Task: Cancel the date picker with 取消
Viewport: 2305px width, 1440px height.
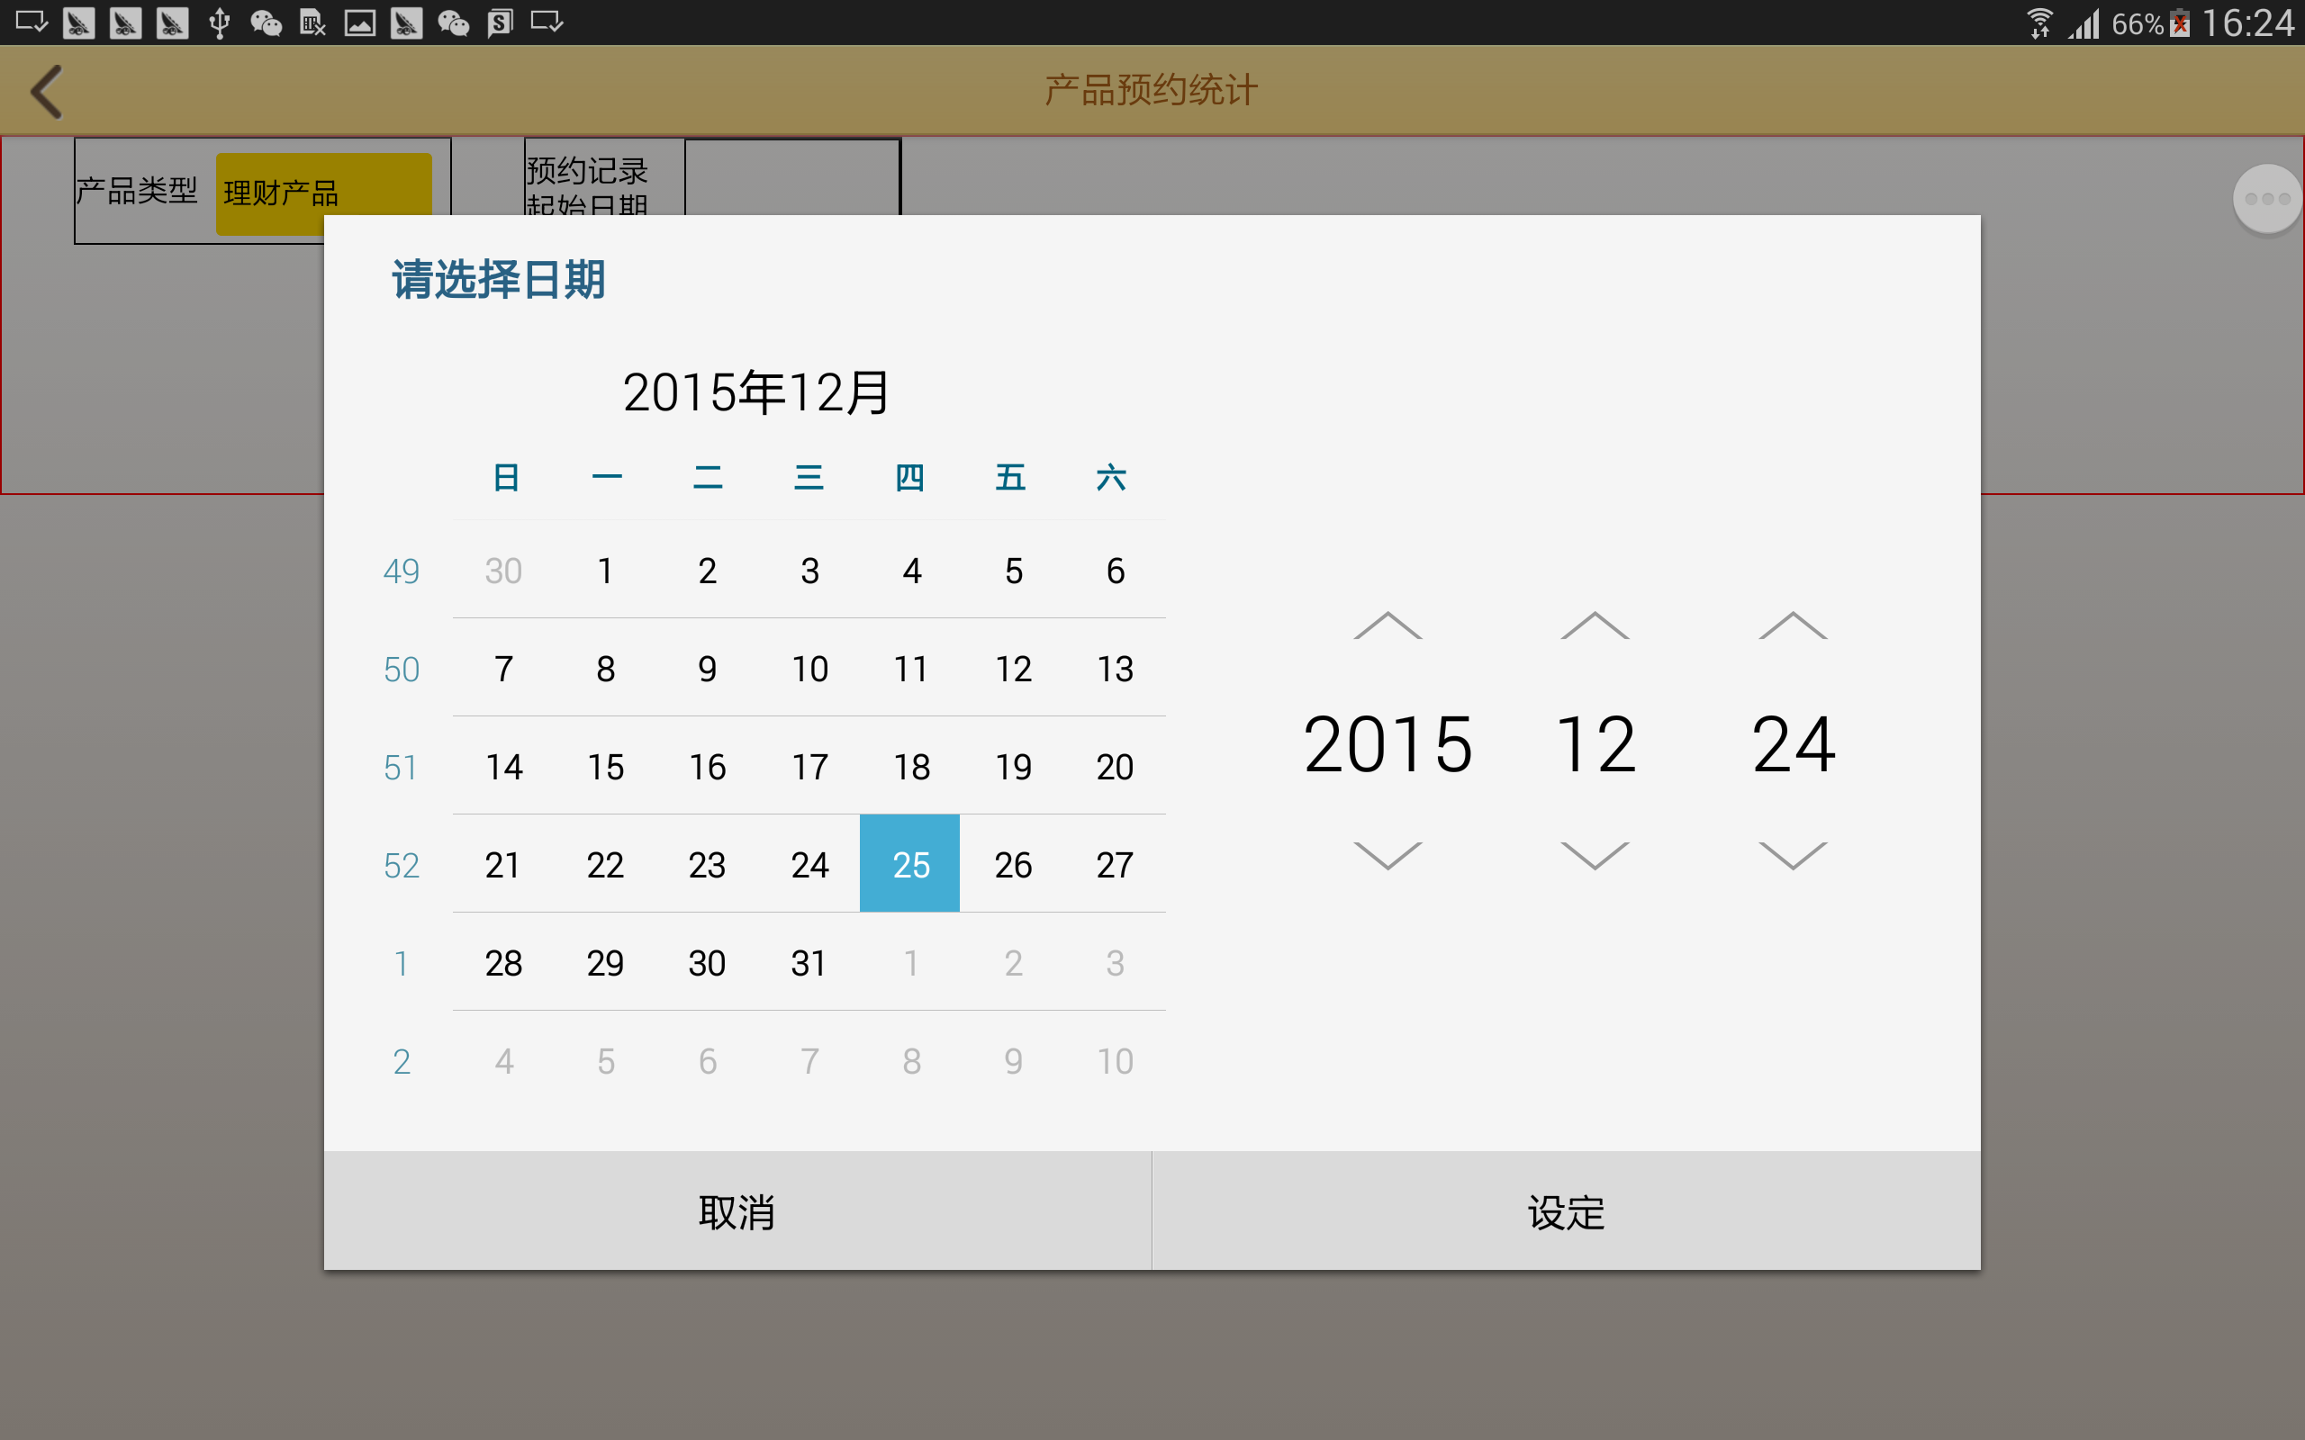Action: point(737,1210)
